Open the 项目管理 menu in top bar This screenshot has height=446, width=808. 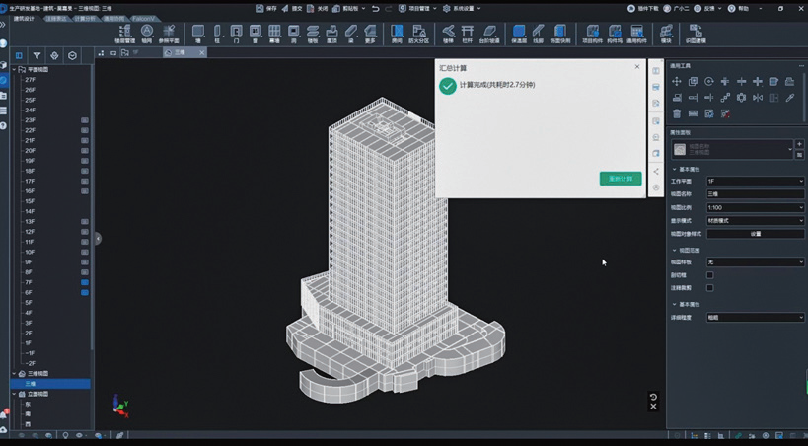tap(417, 8)
